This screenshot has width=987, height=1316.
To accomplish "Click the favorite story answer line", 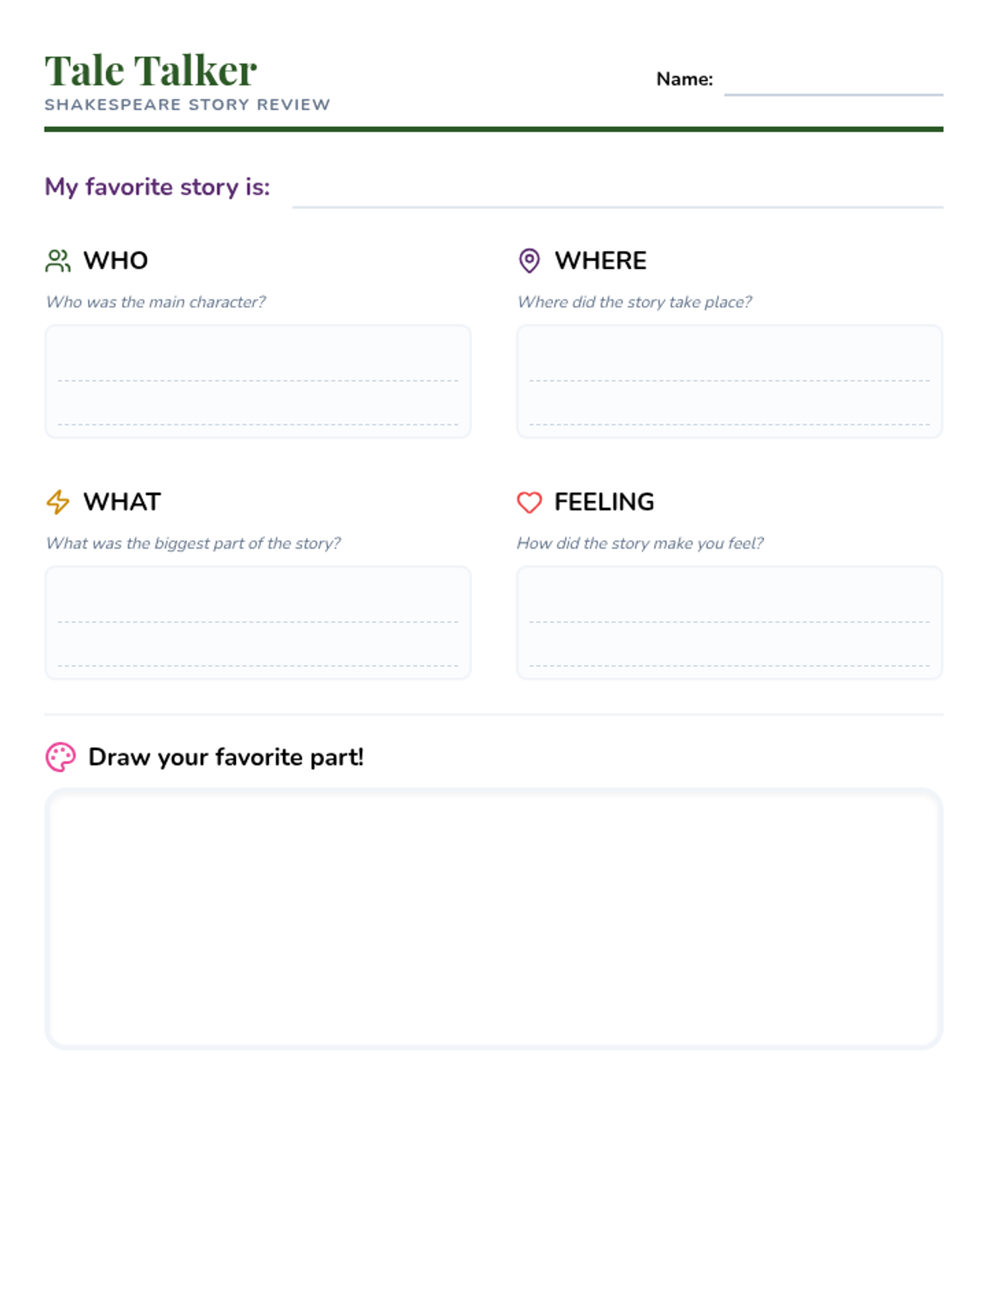I will tap(617, 196).
